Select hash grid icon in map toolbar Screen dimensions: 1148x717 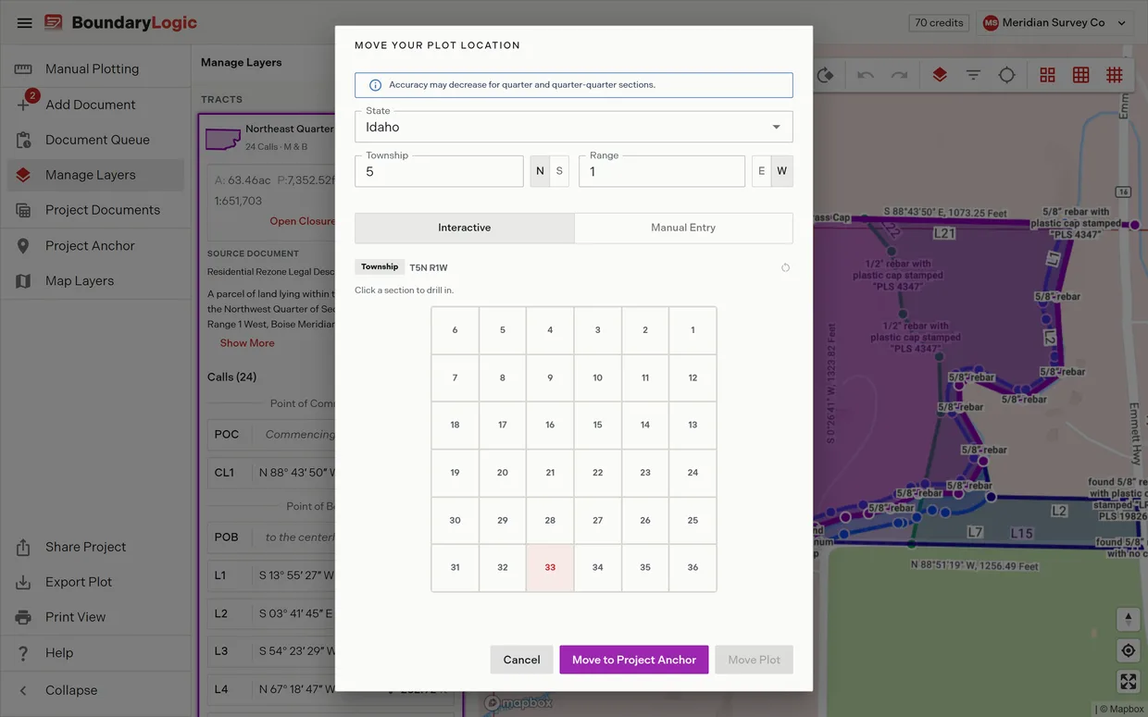coord(1115,75)
